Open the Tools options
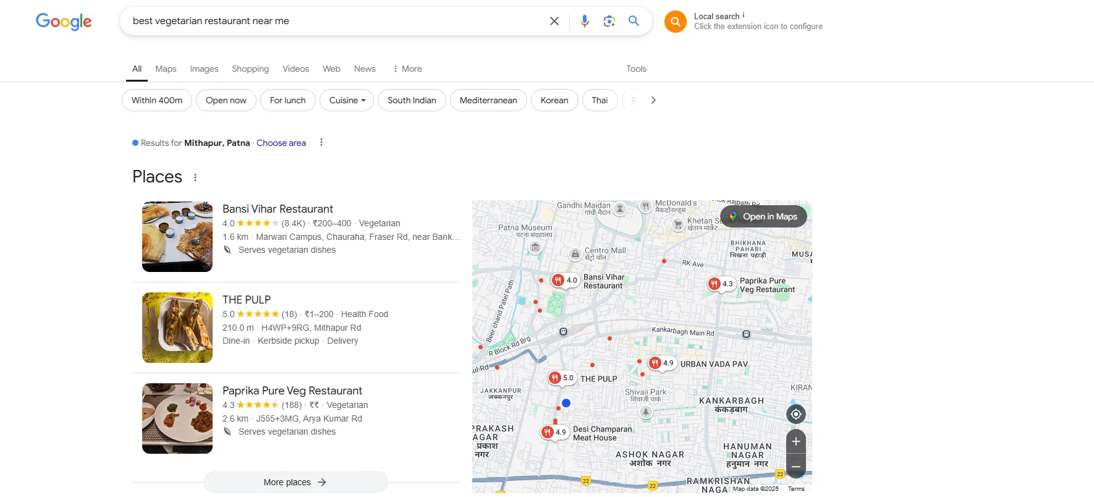 [636, 69]
